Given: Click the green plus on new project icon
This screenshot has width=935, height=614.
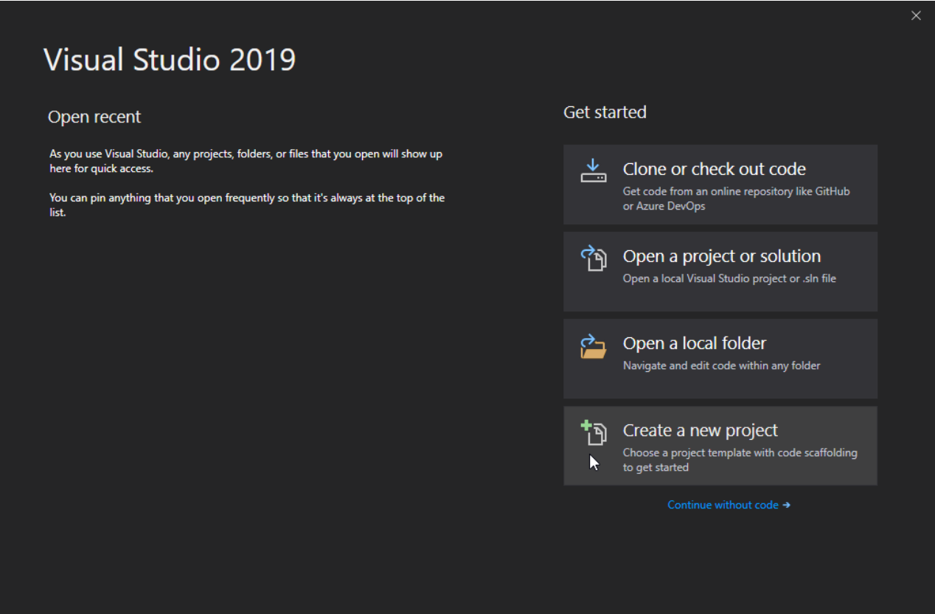Looking at the screenshot, I should [x=588, y=427].
